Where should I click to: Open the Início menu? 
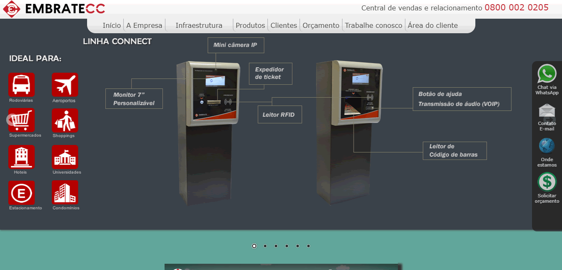(x=112, y=25)
